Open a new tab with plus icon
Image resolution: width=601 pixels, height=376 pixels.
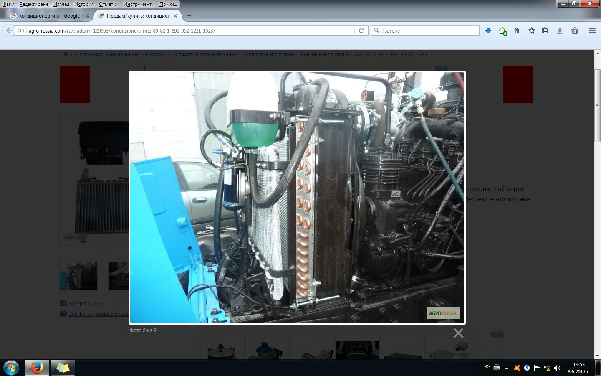pos(189,16)
